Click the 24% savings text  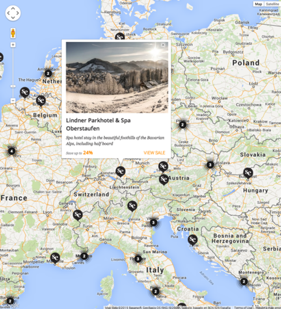pos(88,153)
